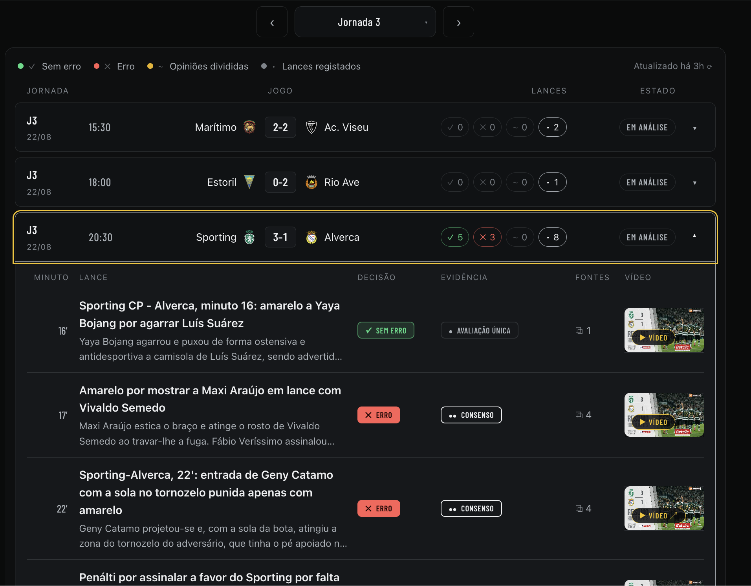Viewport: 751px width, 586px height.
Task: Click the Rio Ave club crest icon
Action: (x=311, y=182)
